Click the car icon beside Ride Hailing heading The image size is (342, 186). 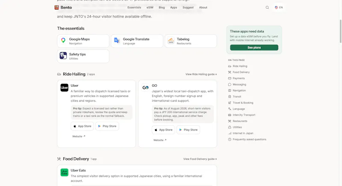(59, 74)
